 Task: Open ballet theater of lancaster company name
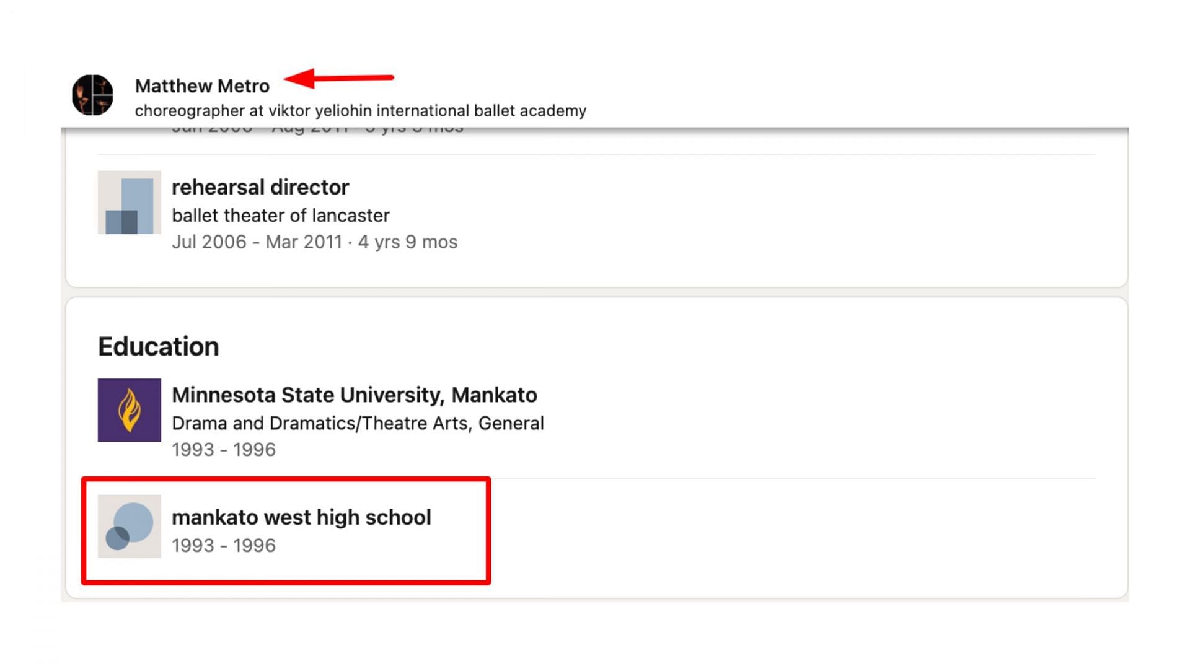click(x=281, y=216)
